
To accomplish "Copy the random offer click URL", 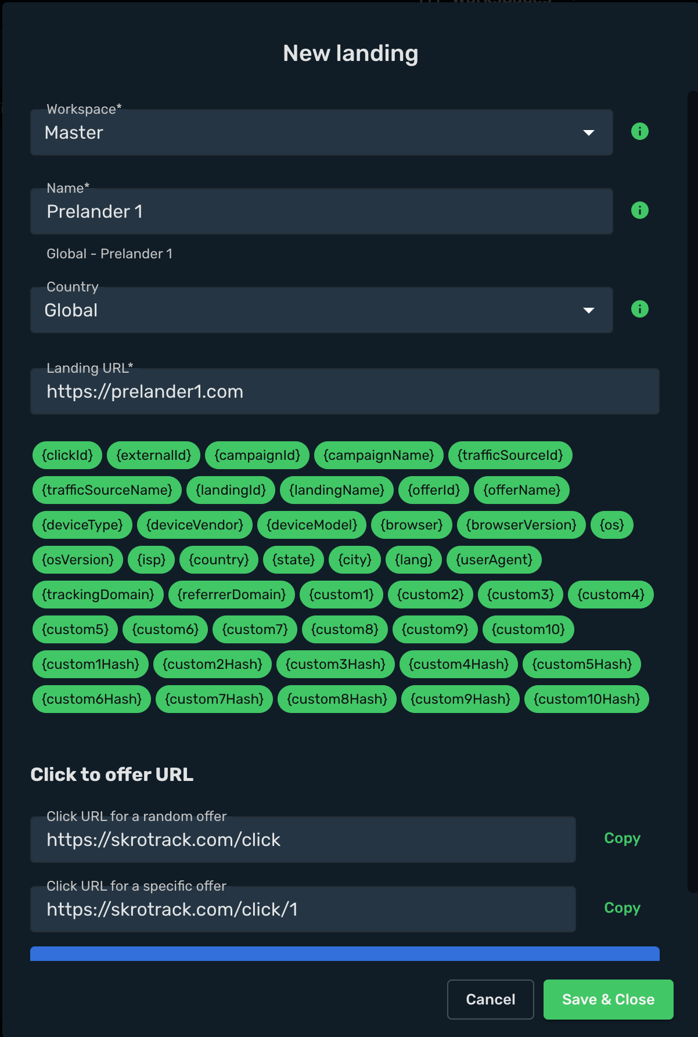I will [622, 838].
